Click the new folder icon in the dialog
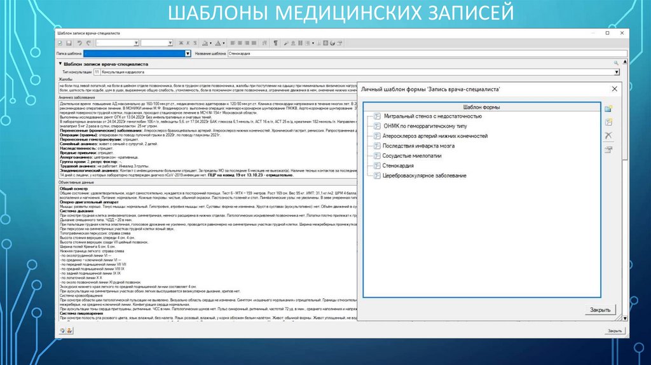 click(608, 109)
